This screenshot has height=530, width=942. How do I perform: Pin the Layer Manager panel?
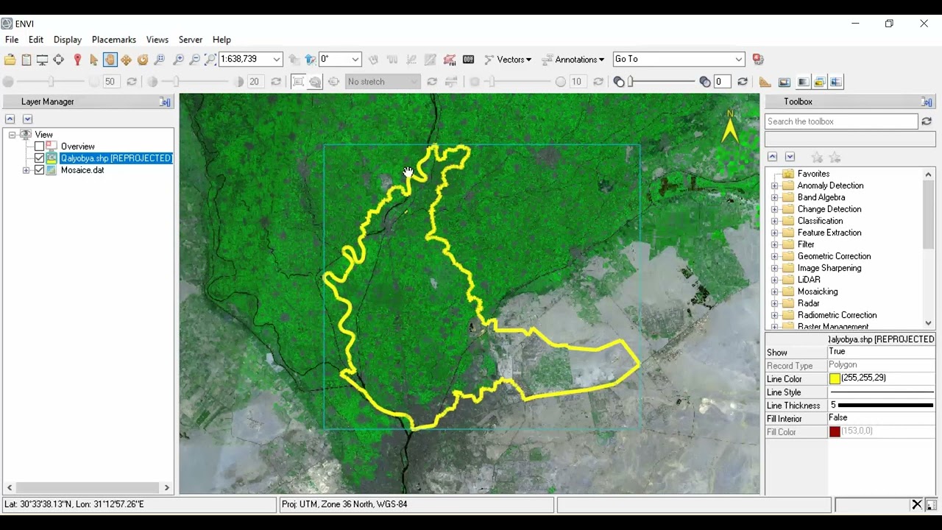pos(165,102)
